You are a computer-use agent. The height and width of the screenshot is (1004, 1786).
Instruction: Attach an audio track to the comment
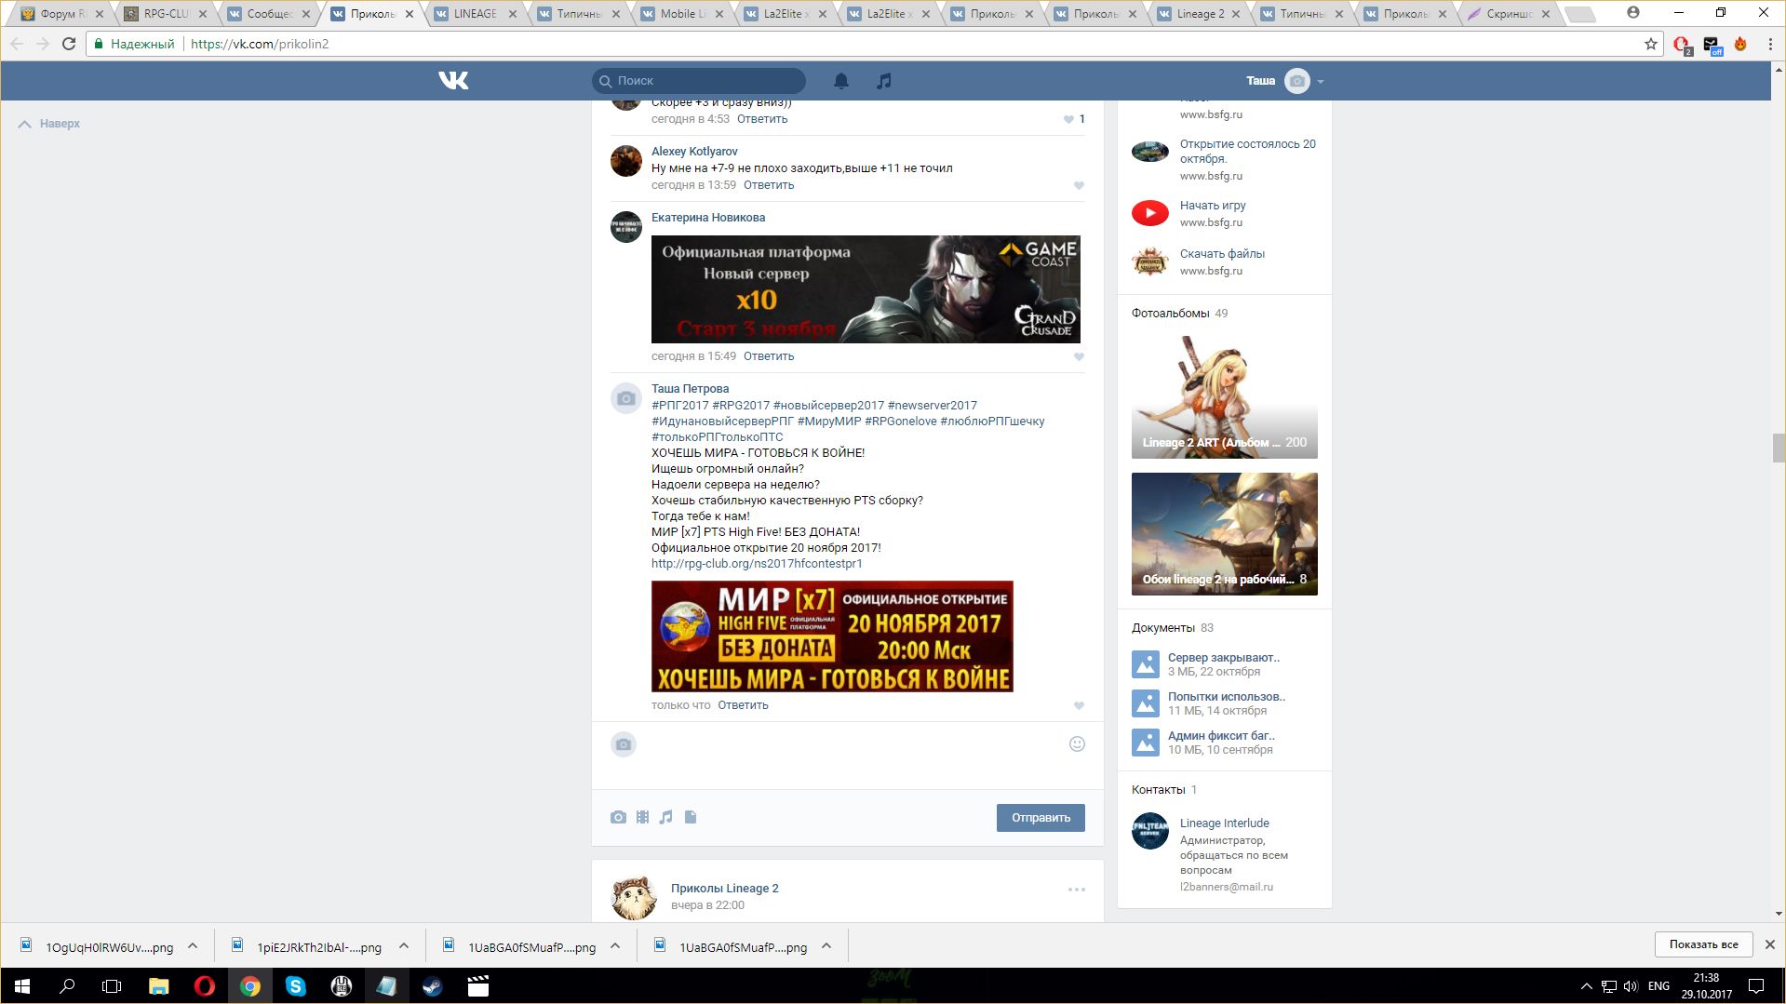(x=666, y=817)
